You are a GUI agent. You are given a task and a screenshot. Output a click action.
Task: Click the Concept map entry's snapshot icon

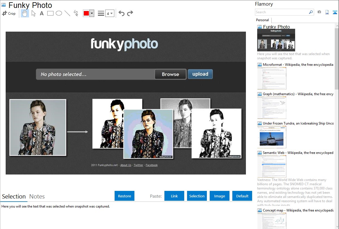[x=259, y=210]
